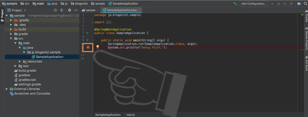Expand the resources folder
The height and width of the screenshot is (117, 308).
coord(20,61)
